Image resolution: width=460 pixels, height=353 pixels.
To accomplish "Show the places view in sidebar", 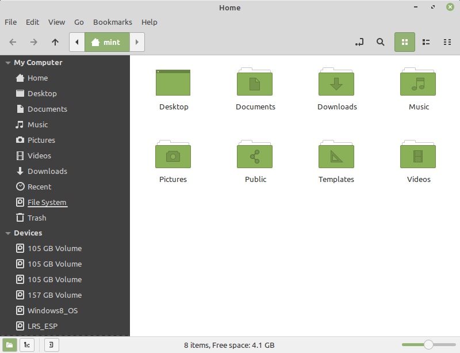I will (x=9, y=344).
